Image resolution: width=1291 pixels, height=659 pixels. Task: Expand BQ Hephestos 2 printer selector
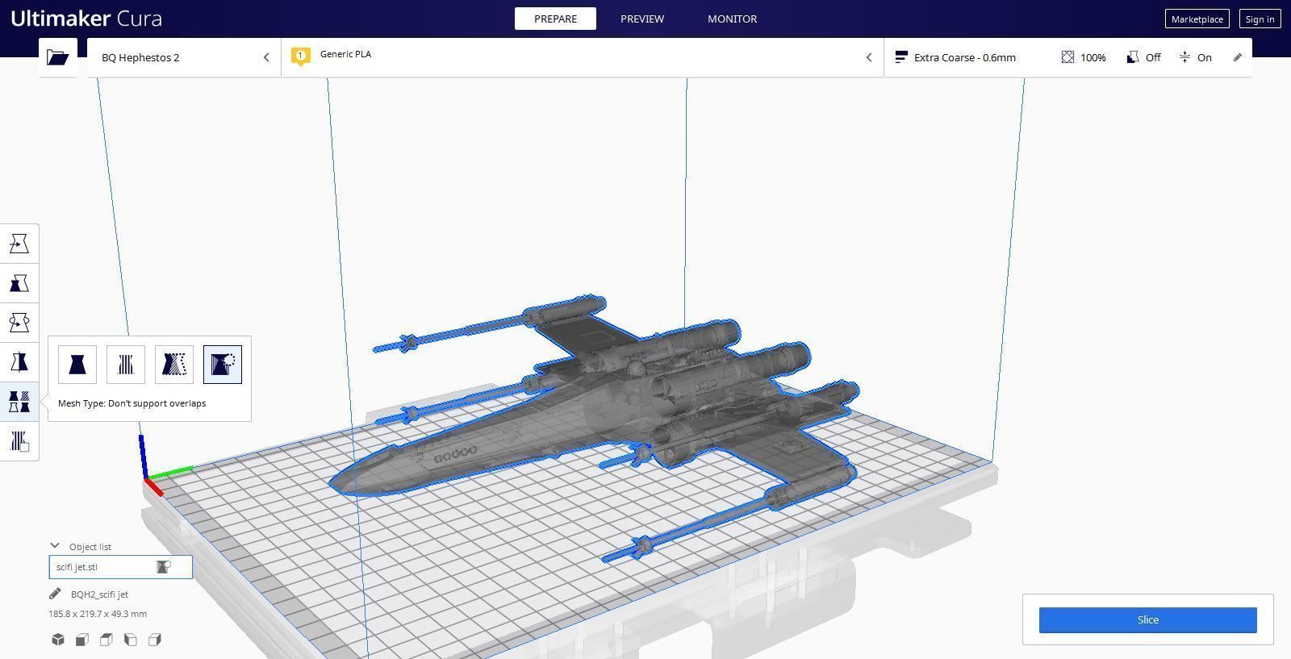(x=184, y=57)
